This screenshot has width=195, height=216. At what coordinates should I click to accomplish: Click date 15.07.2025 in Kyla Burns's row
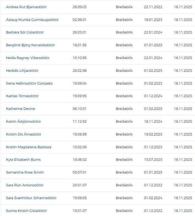coord(153,160)
